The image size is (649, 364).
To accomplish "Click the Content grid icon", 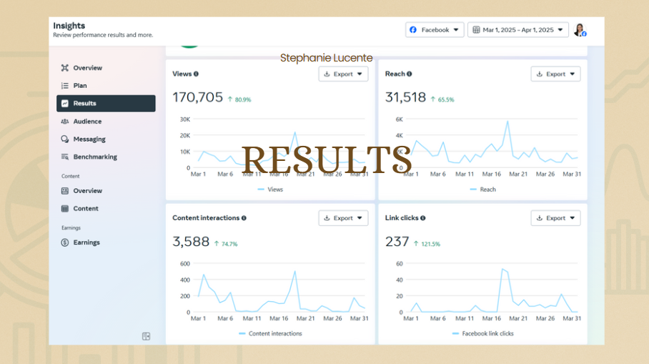I will pyautogui.click(x=65, y=209).
